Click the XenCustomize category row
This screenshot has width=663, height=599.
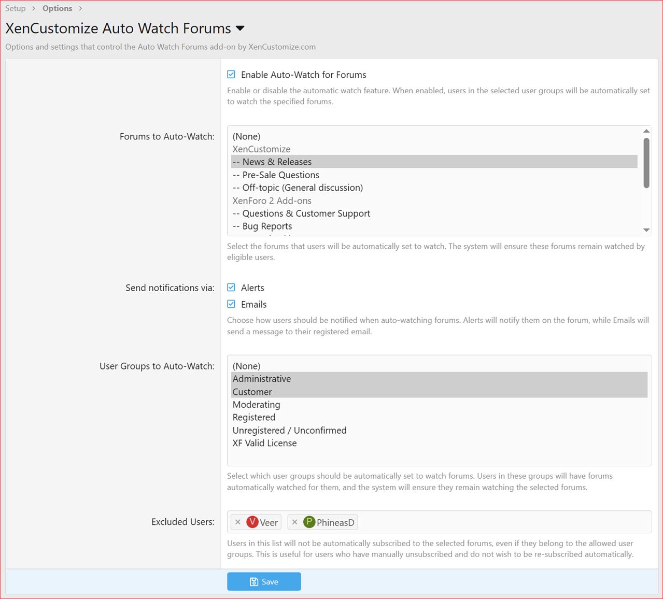(434, 149)
